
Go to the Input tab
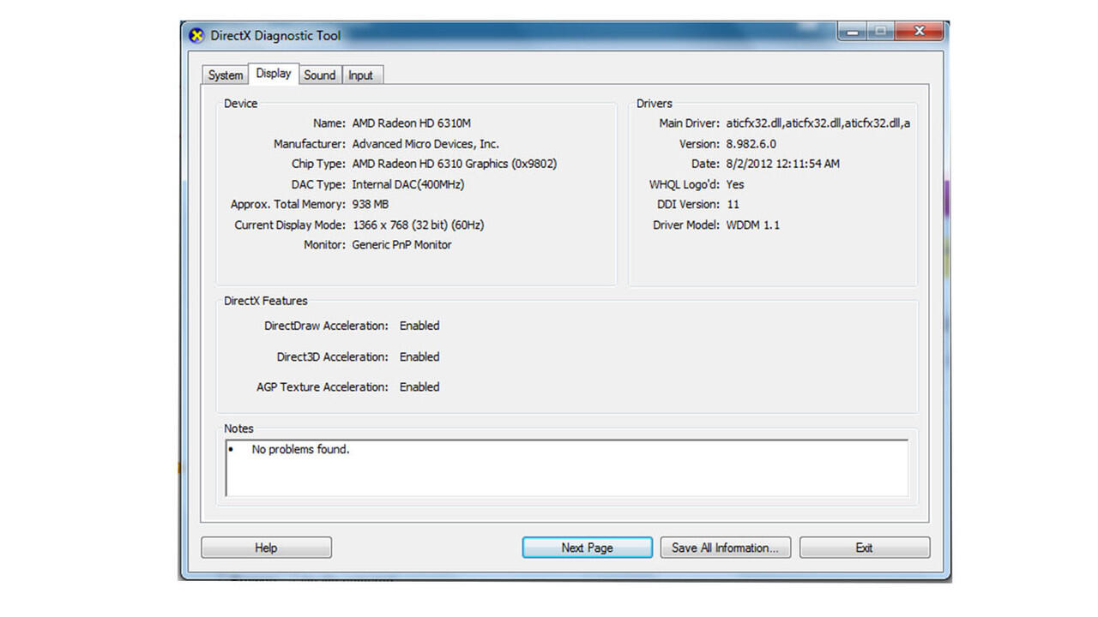(x=361, y=75)
